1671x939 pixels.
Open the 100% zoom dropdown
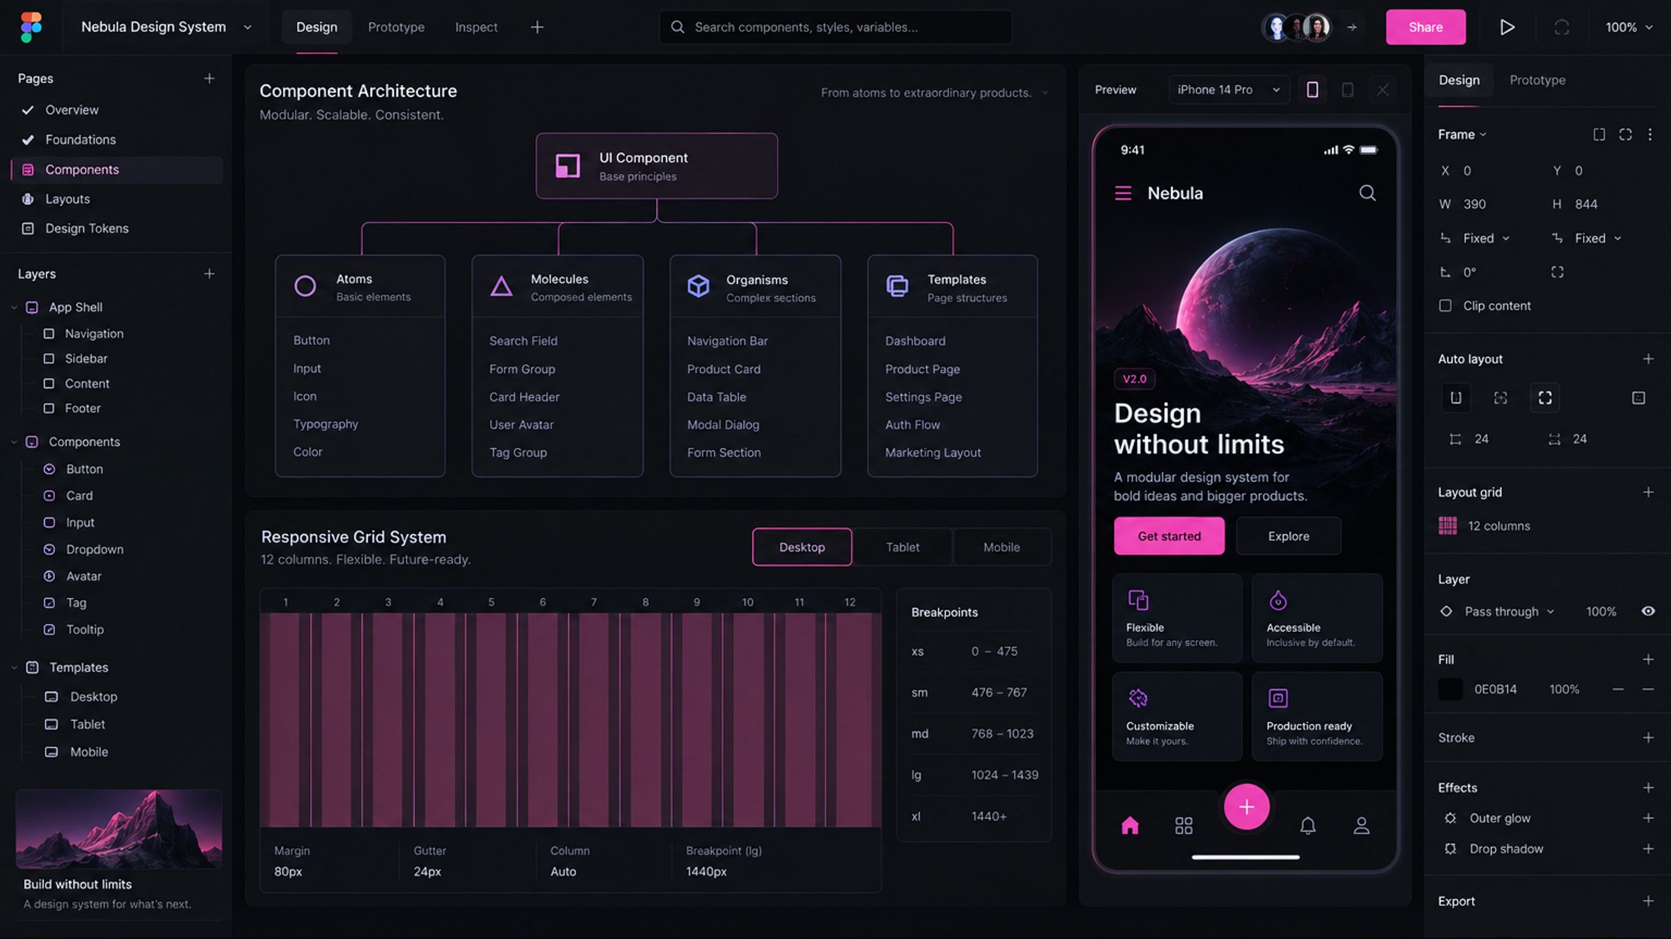click(x=1629, y=27)
